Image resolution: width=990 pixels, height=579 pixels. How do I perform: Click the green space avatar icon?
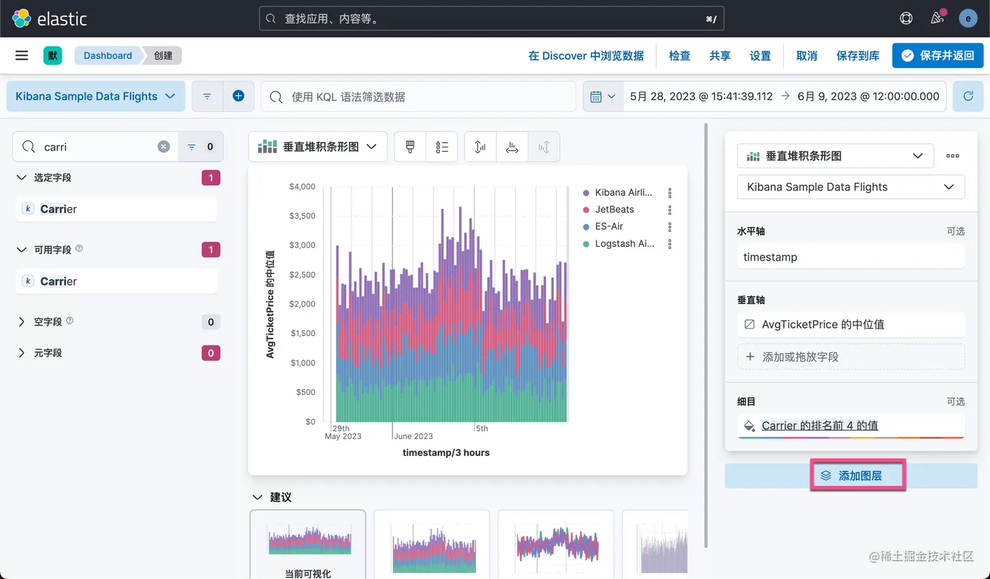tap(52, 56)
